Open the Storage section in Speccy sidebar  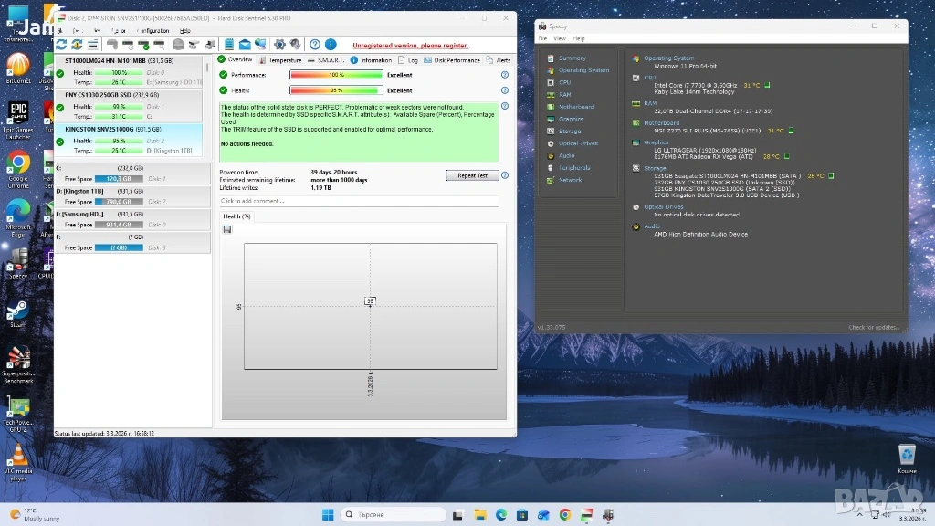click(x=569, y=131)
